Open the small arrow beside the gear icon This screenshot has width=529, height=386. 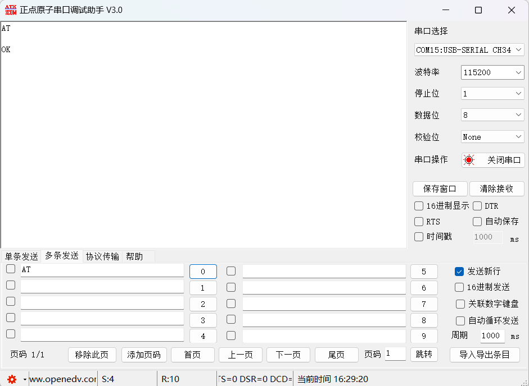[25, 379]
